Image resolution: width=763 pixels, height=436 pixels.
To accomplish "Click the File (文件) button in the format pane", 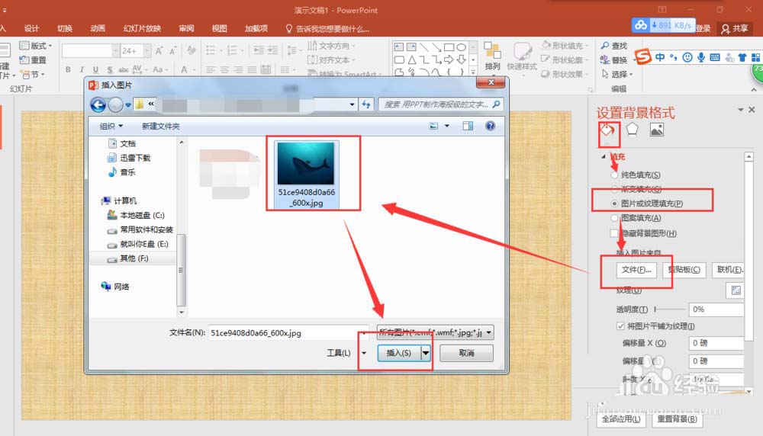I will 636,270.
